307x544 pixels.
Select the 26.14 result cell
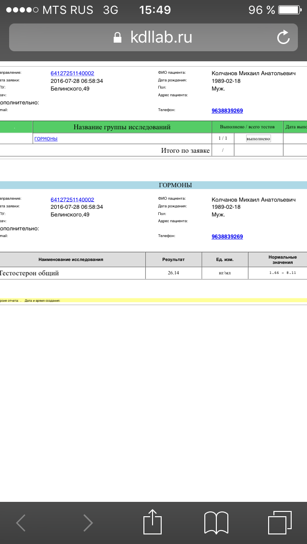173,273
